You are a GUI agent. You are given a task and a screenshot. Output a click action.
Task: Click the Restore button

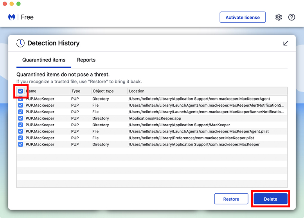(231, 199)
